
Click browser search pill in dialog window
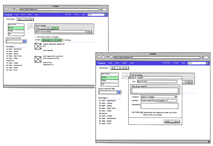[205, 57]
